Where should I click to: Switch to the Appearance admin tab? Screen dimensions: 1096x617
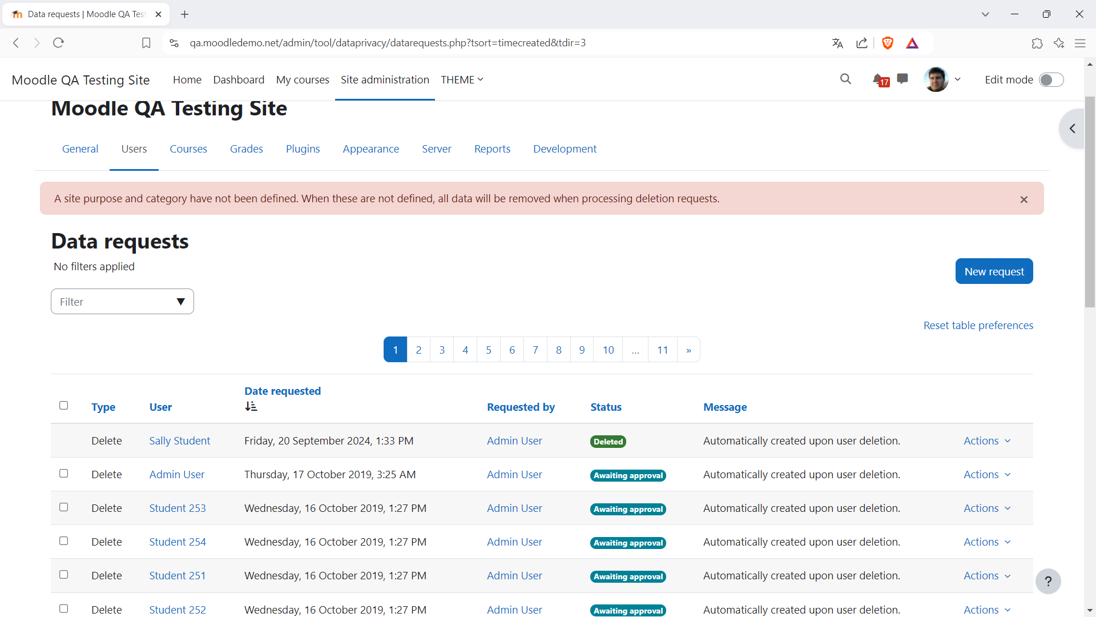pyautogui.click(x=371, y=149)
